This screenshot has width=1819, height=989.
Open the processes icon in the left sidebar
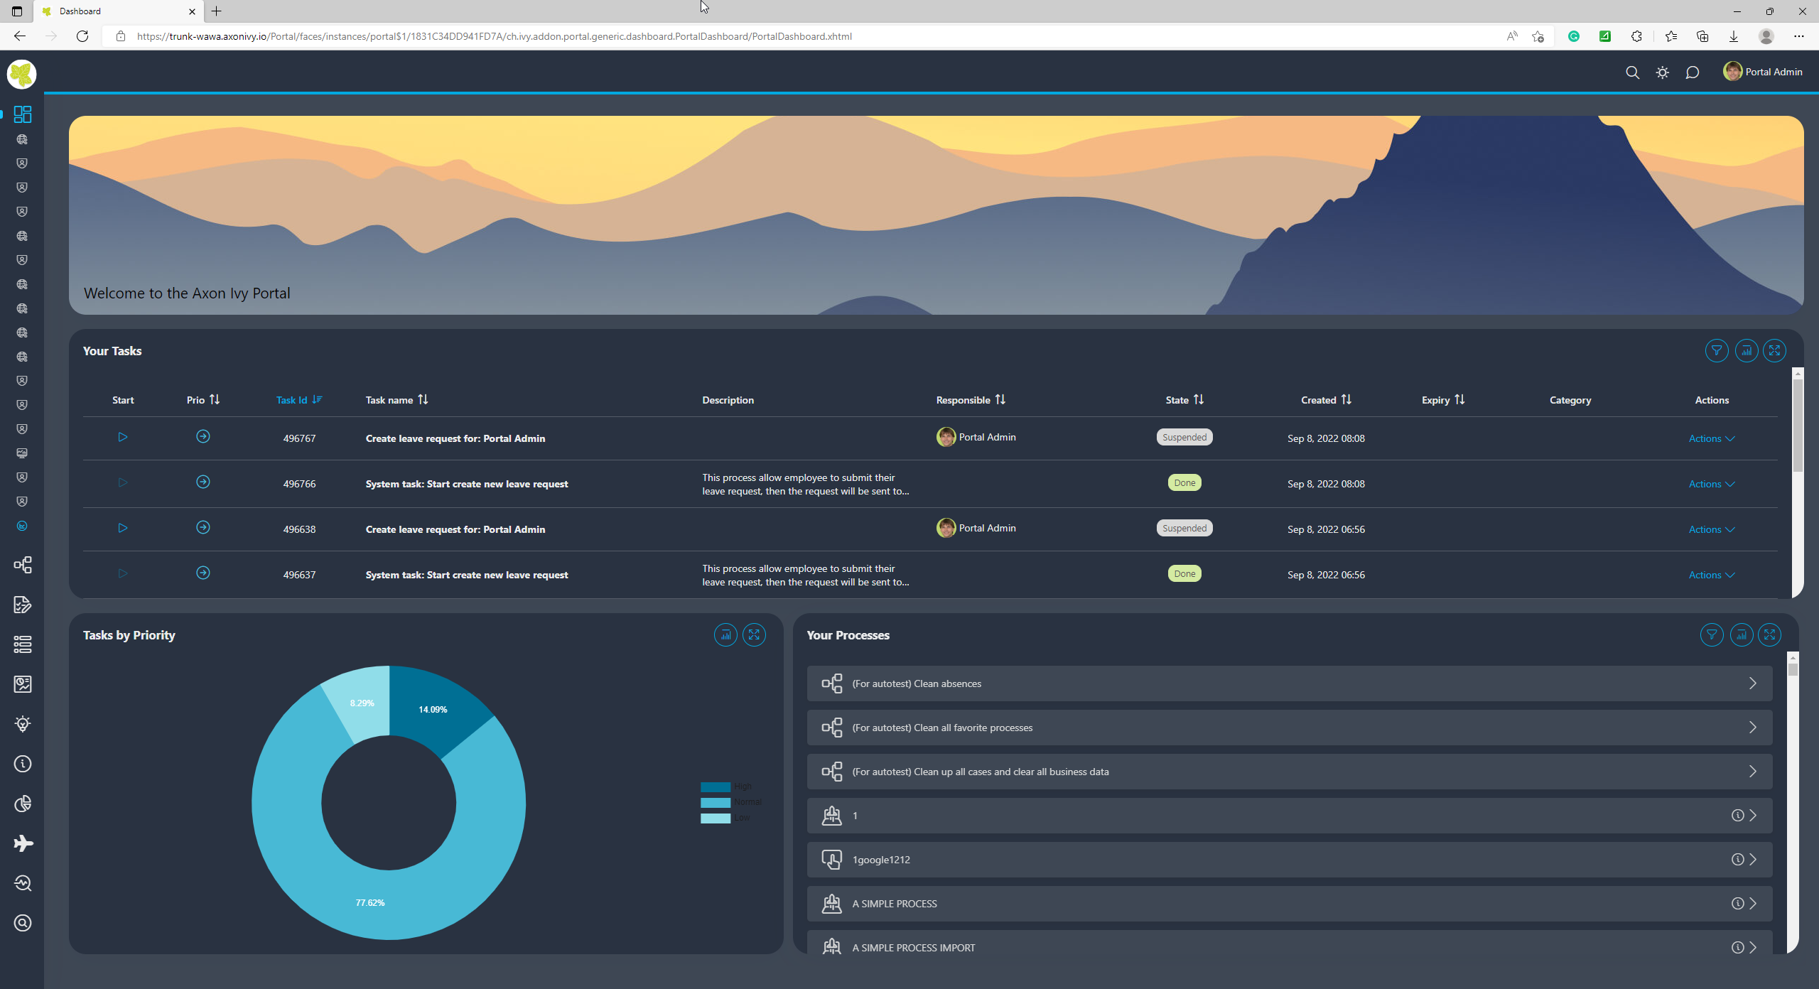click(22, 565)
